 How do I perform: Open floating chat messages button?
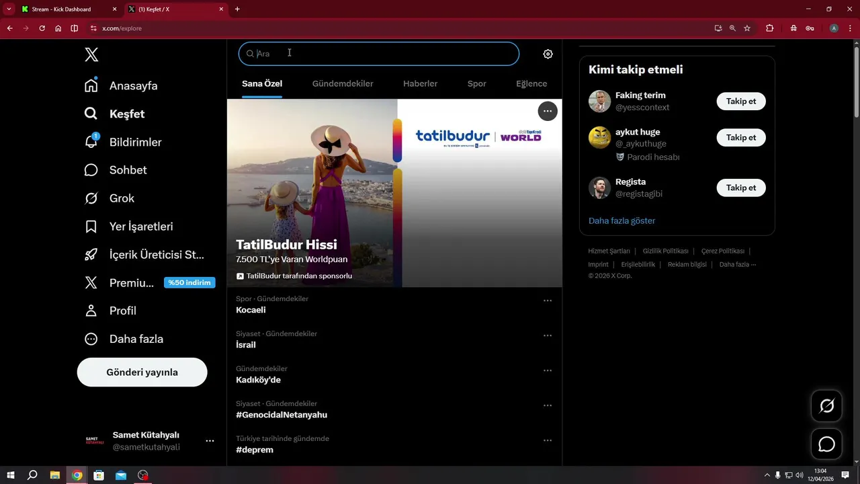[x=826, y=444]
